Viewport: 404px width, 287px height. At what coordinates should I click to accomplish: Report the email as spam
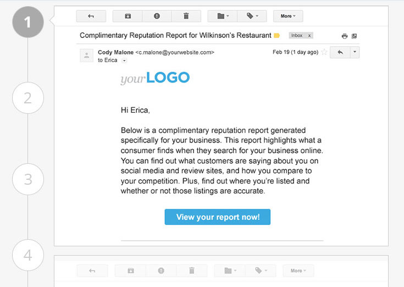point(157,16)
